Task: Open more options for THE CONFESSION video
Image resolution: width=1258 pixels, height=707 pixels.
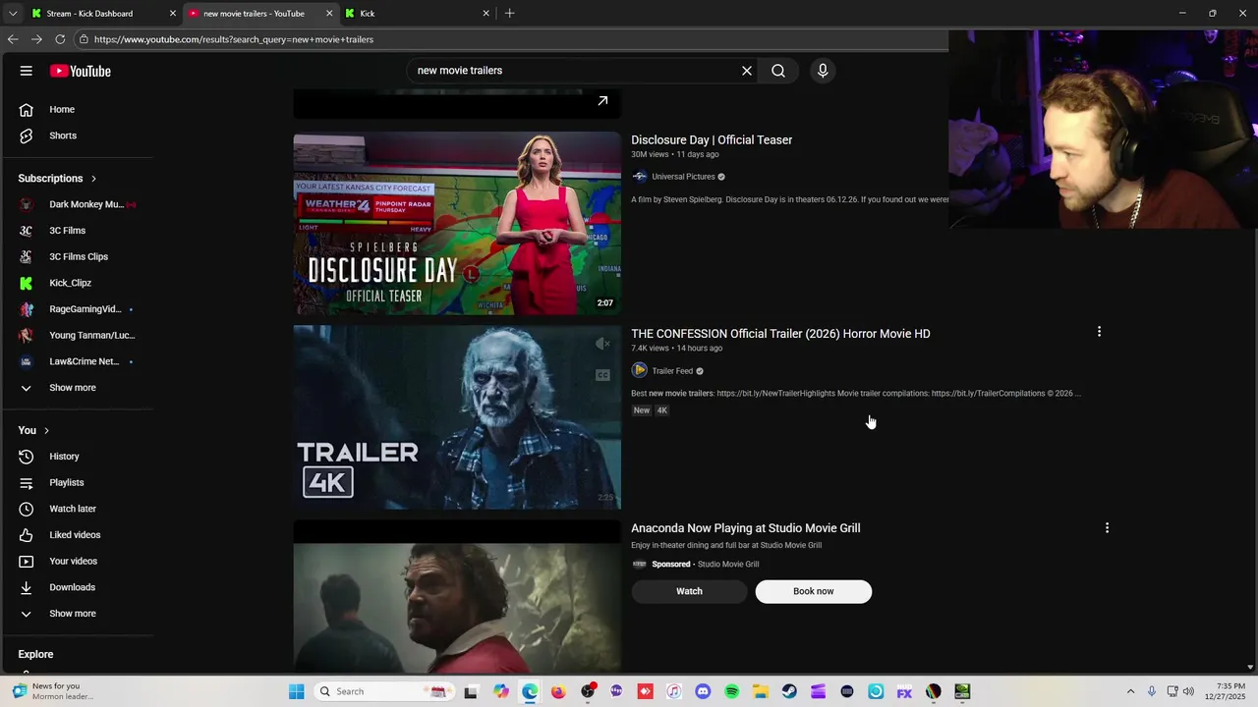Action: pos(1099,332)
